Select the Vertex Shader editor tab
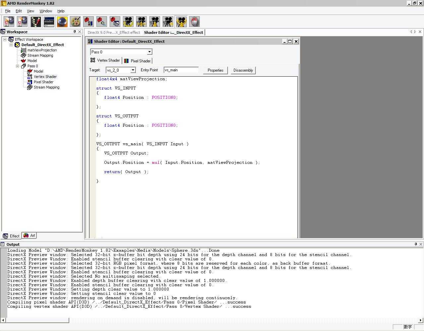Screen dimensions: 424x331 (105, 60)
